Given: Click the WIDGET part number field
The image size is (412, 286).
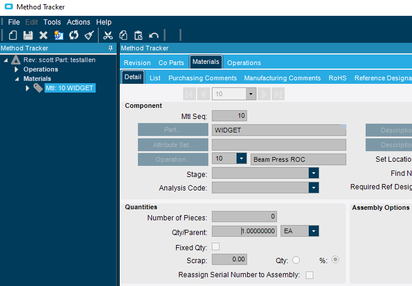Looking at the screenshot, I should (x=279, y=130).
